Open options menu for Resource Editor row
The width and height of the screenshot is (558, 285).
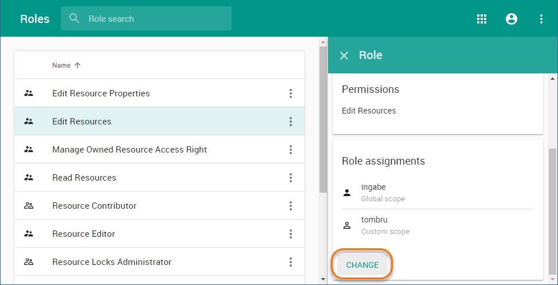click(291, 234)
